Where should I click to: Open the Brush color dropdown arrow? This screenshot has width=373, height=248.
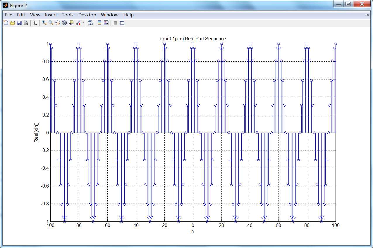tap(83, 23)
